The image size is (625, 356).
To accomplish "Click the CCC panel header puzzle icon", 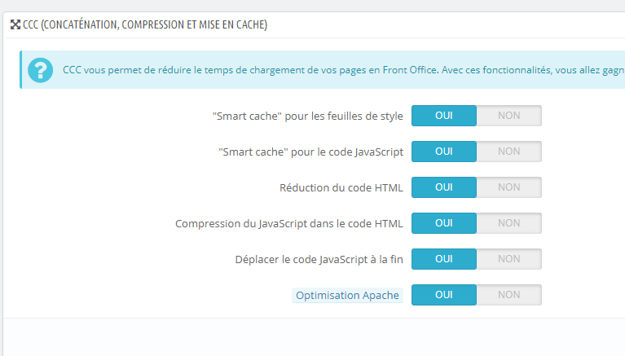I will click(15, 25).
